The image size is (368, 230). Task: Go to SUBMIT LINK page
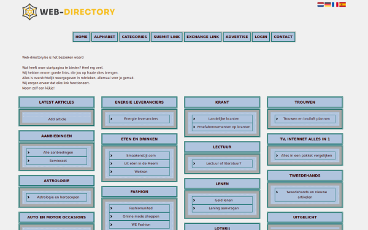[x=167, y=37]
